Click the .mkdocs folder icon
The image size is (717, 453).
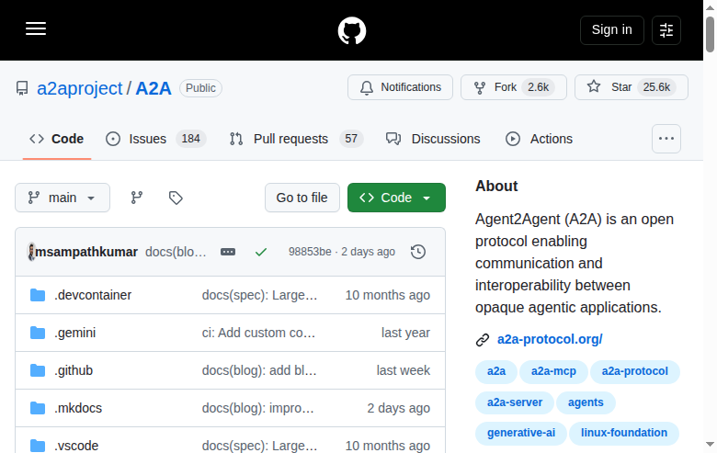coord(38,408)
